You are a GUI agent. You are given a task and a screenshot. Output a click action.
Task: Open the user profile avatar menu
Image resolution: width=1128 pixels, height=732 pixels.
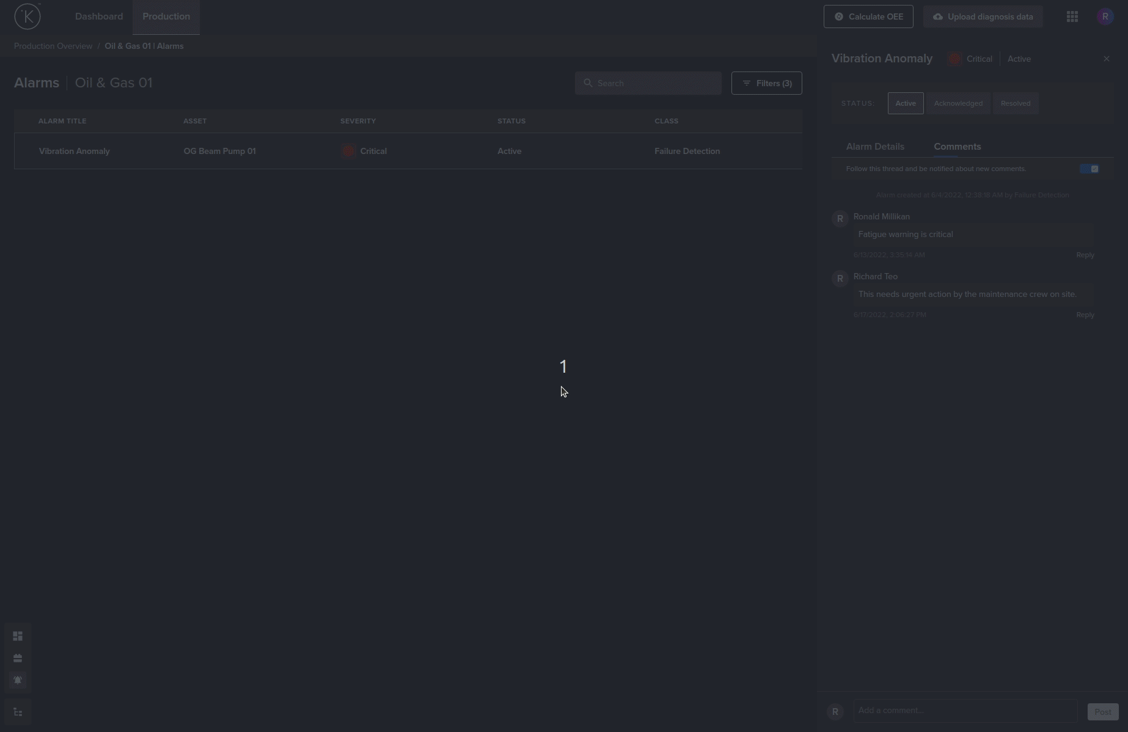(1104, 16)
